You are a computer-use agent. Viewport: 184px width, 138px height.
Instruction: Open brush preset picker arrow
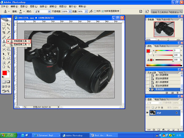(24, 11)
